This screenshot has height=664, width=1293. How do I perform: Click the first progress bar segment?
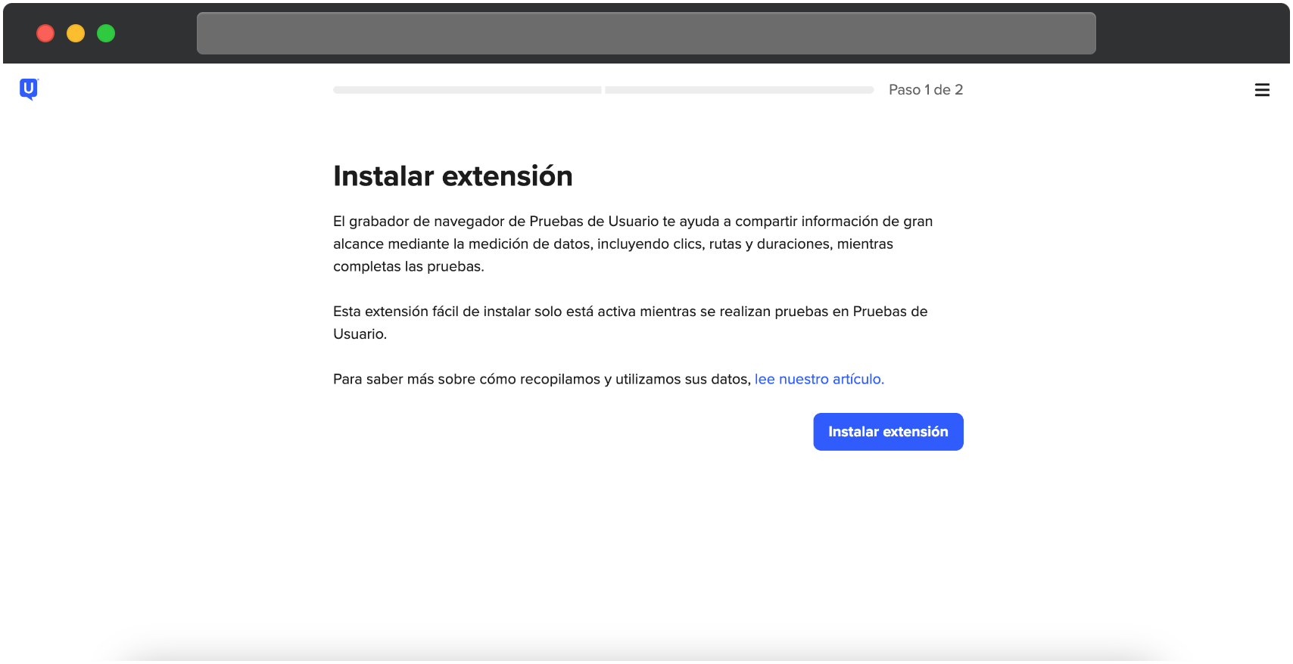pos(467,90)
